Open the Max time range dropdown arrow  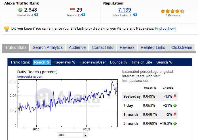[x=85, y=135]
